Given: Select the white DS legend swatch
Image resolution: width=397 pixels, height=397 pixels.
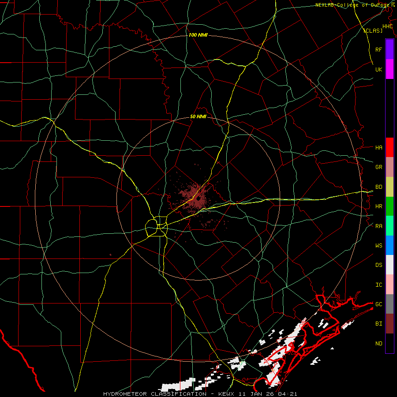Looking at the screenshot, I should [390, 265].
